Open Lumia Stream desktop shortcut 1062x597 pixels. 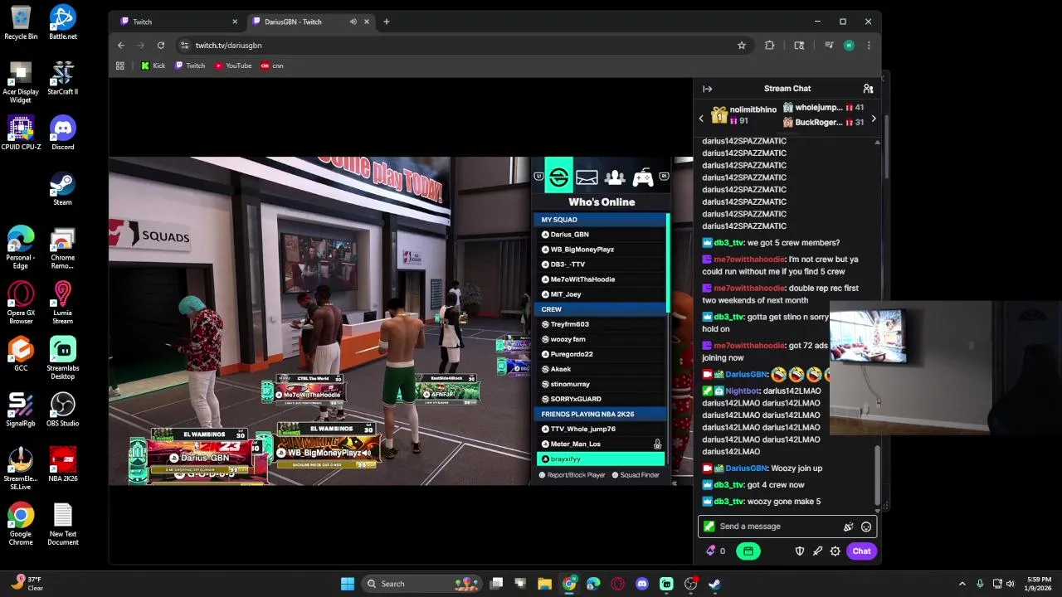click(63, 303)
